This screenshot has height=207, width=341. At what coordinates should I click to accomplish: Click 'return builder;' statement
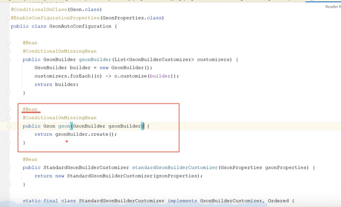tap(56, 85)
